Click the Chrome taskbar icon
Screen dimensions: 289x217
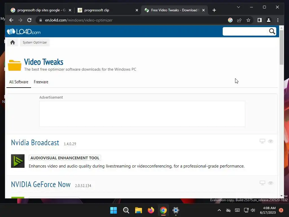pos(163,210)
